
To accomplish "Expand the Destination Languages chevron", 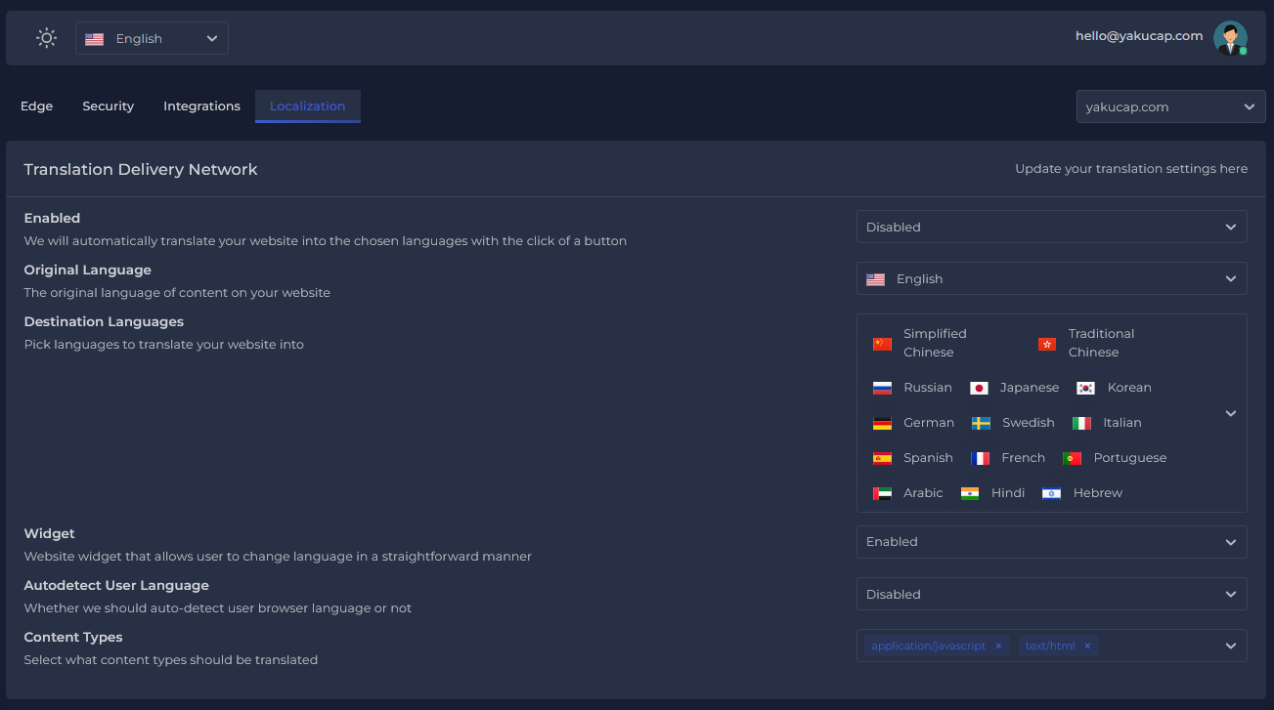I will (1231, 413).
